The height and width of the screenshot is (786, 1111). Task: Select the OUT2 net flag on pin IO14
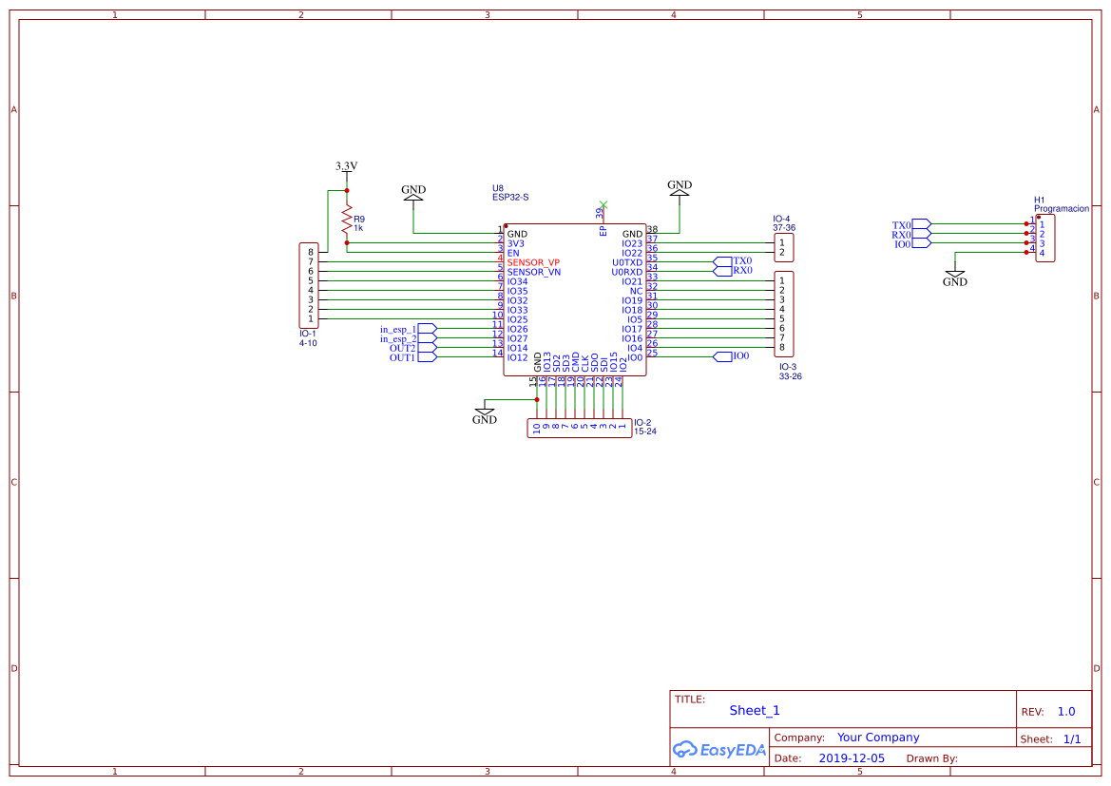tap(425, 346)
